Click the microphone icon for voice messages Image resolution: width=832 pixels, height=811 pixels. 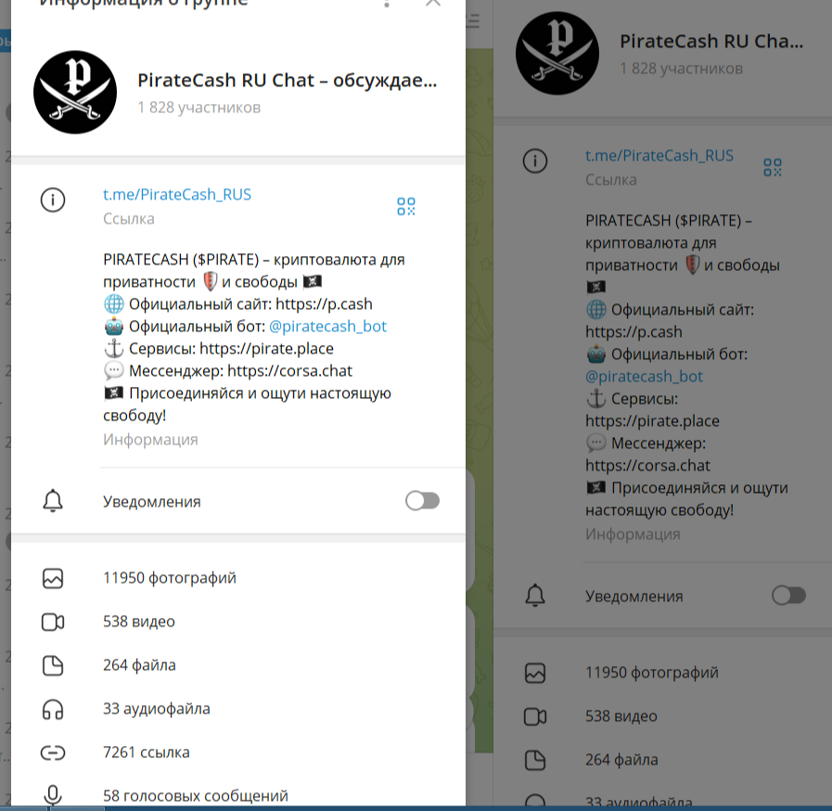(53, 794)
